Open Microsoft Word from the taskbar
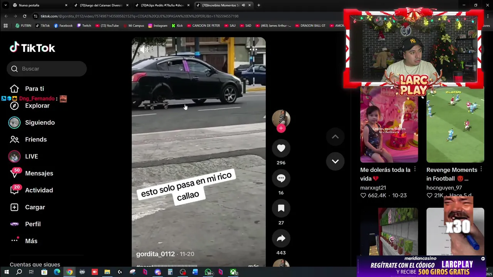Screen dimensions: 493x277 195,272
